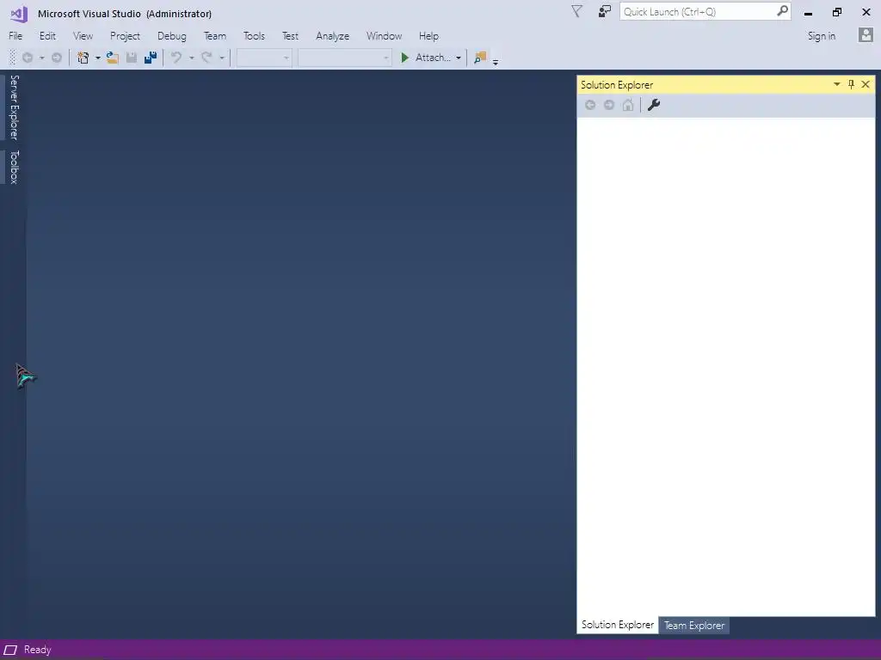
Task: Open the Tools menu
Action: pyautogui.click(x=254, y=36)
